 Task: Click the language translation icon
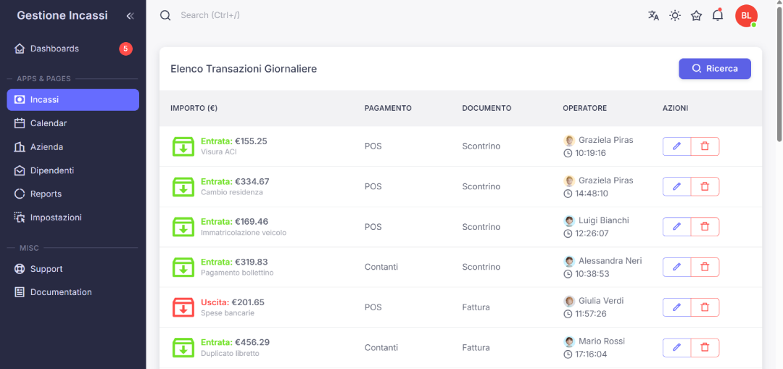pyautogui.click(x=653, y=15)
